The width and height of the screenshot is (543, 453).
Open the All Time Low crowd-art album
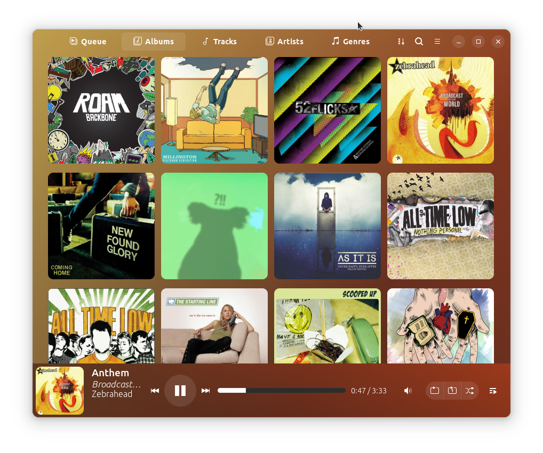pos(101,326)
